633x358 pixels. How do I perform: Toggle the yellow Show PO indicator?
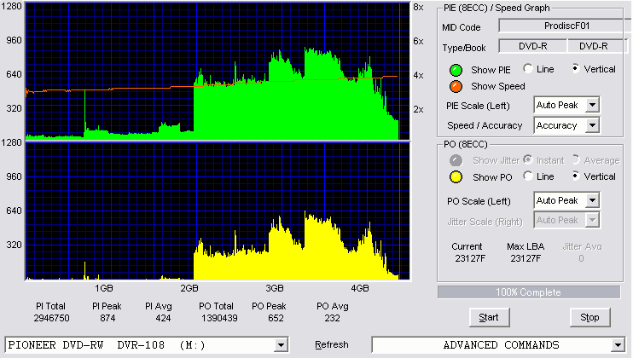click(456, 177)
